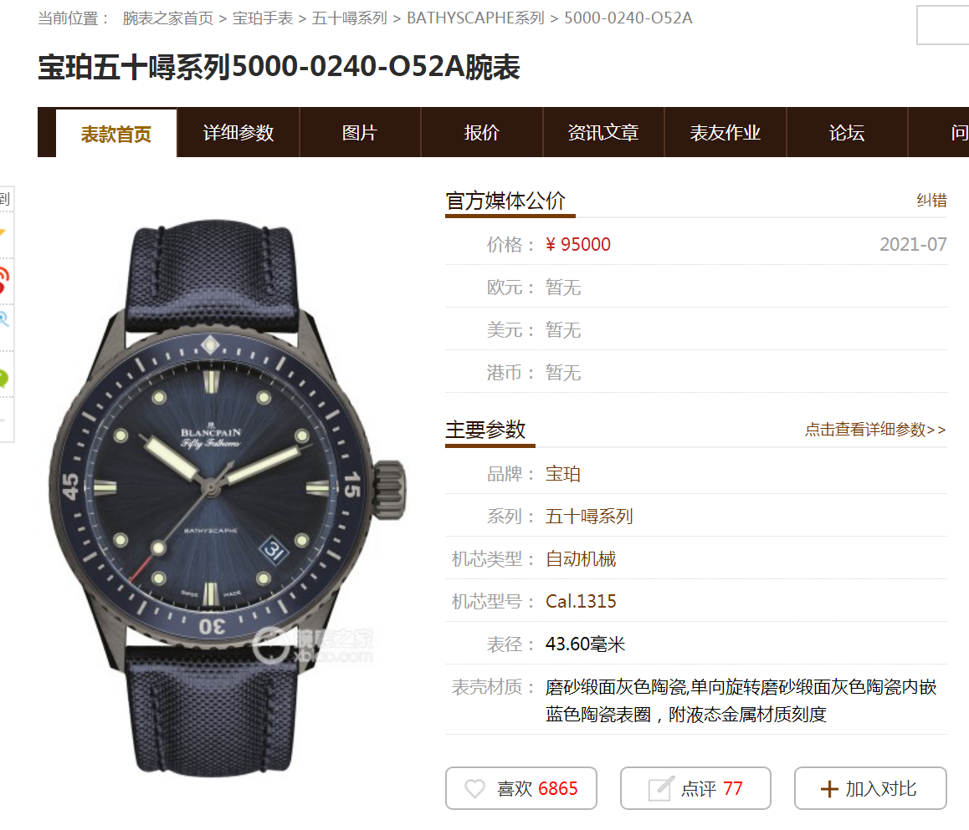Open the 宝珀 brand link
This screenshot has width=969, height=830.
point(562,474)
